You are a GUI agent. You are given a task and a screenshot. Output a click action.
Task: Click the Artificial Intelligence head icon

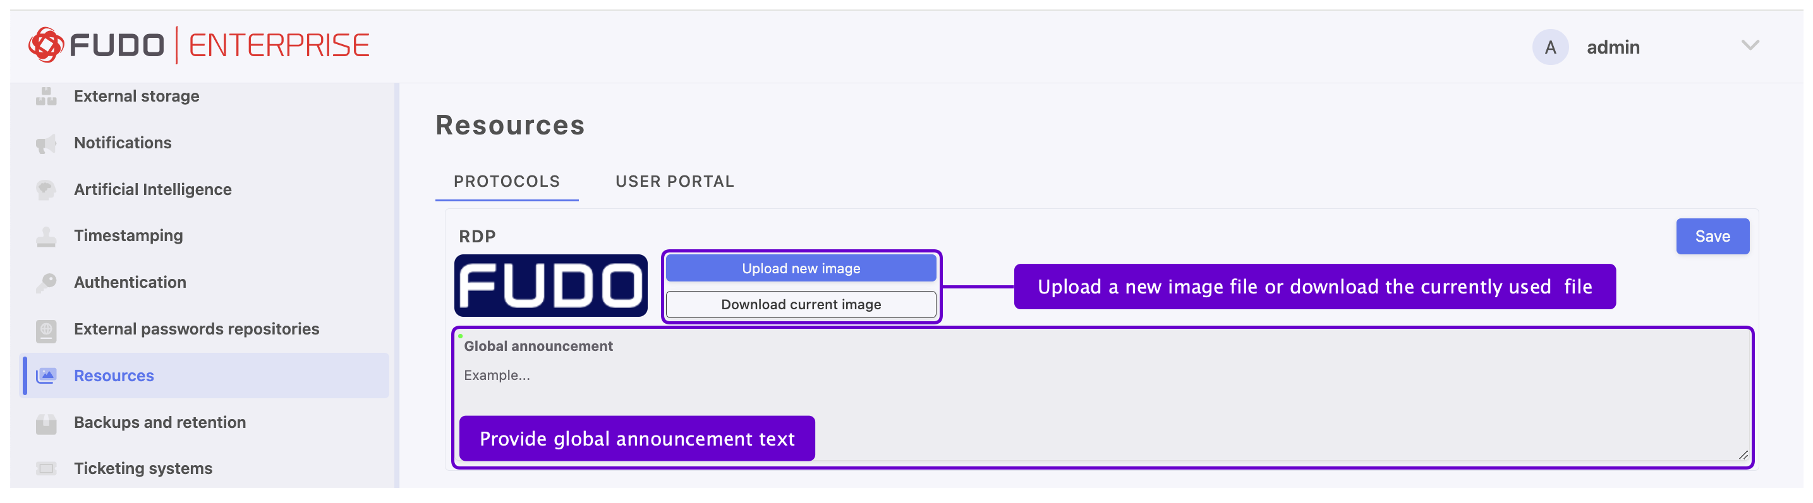click(x=45, y=190)
